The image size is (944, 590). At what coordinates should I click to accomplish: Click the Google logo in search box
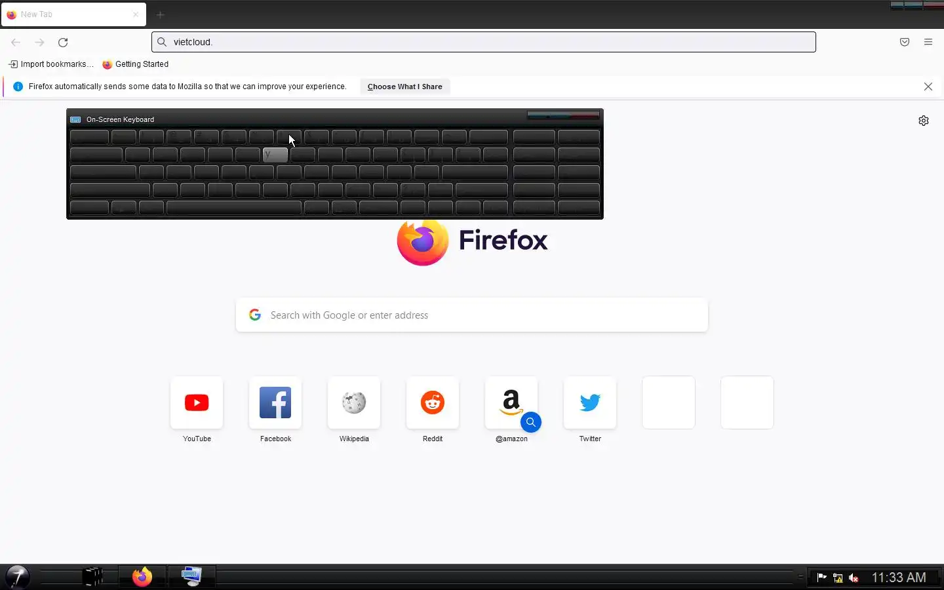(255, 315)
